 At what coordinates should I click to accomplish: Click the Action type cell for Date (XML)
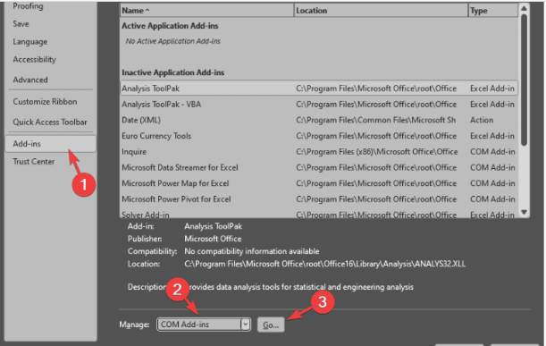coord(482,120)
